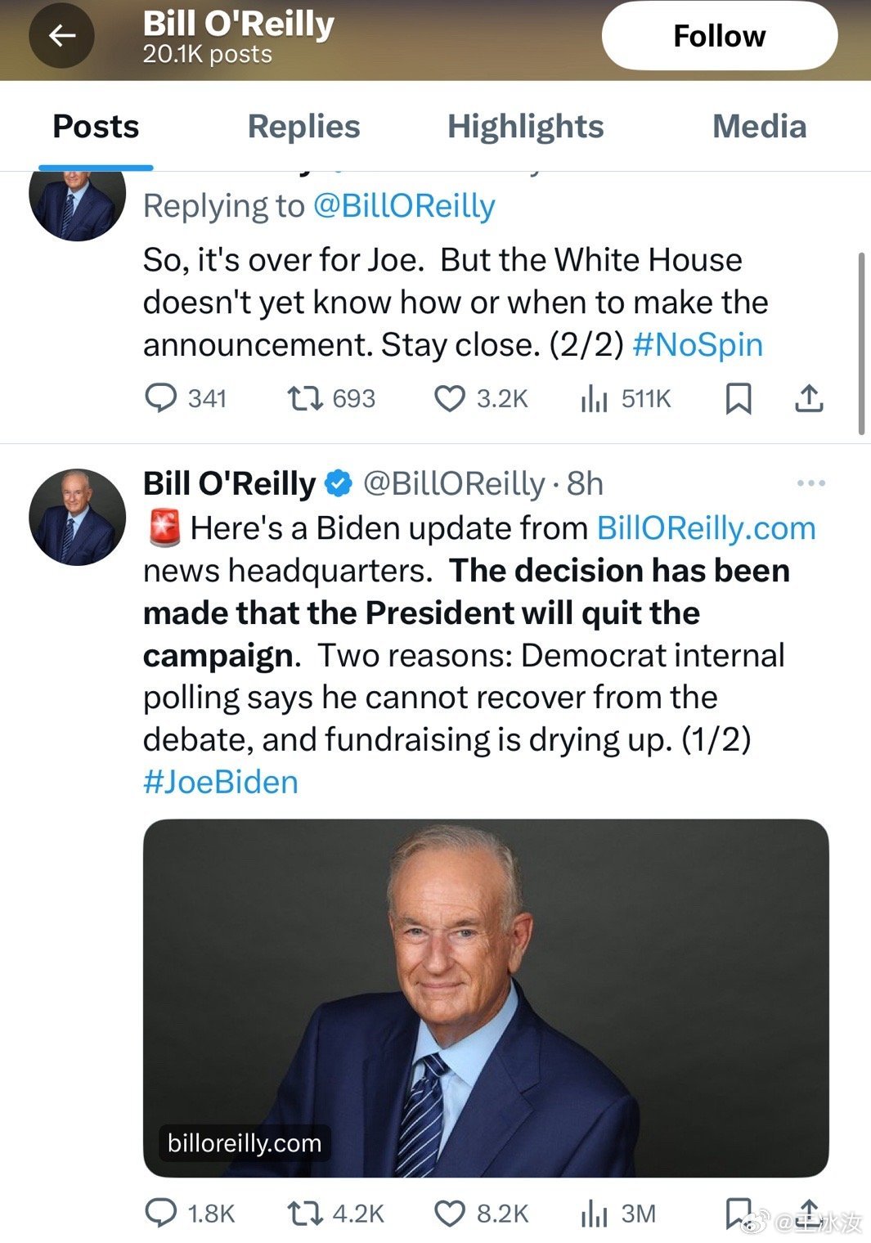Share the 'over for Joe' tweet

[x=809, y=398]
